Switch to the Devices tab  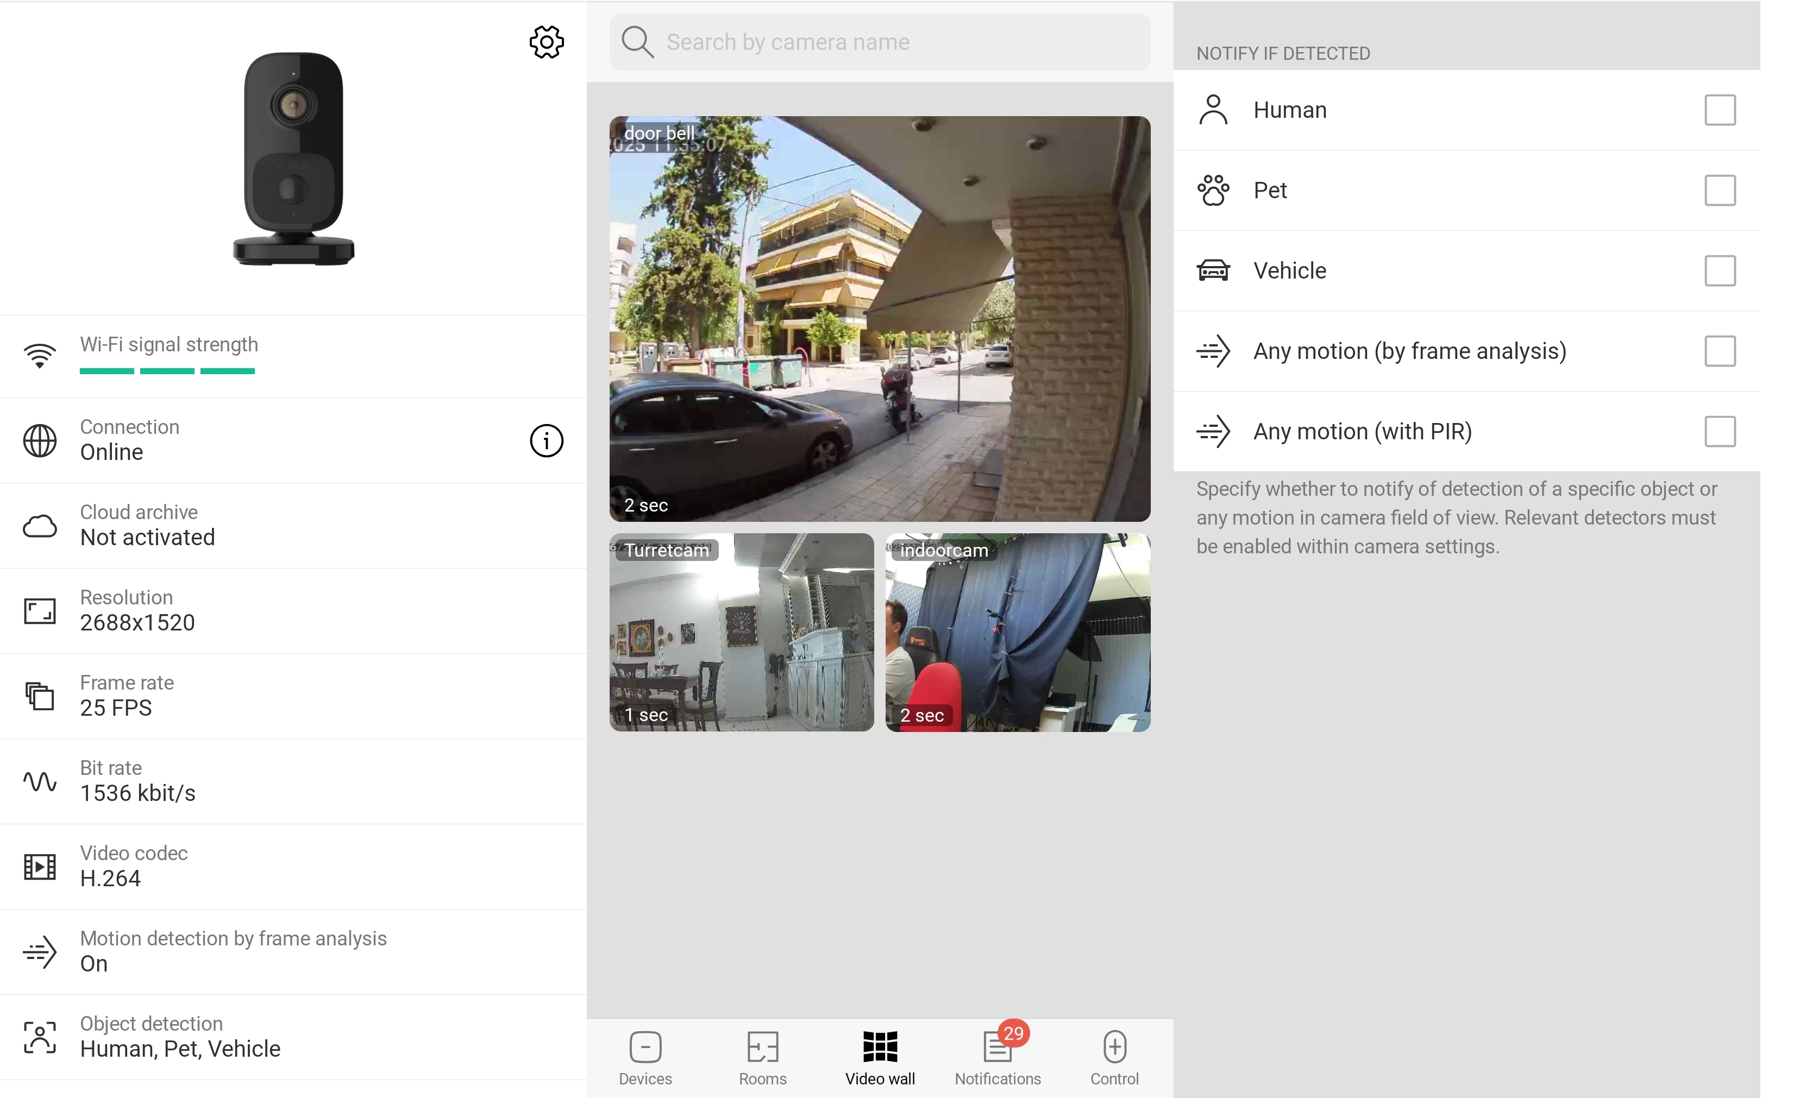pos(645,1058)
